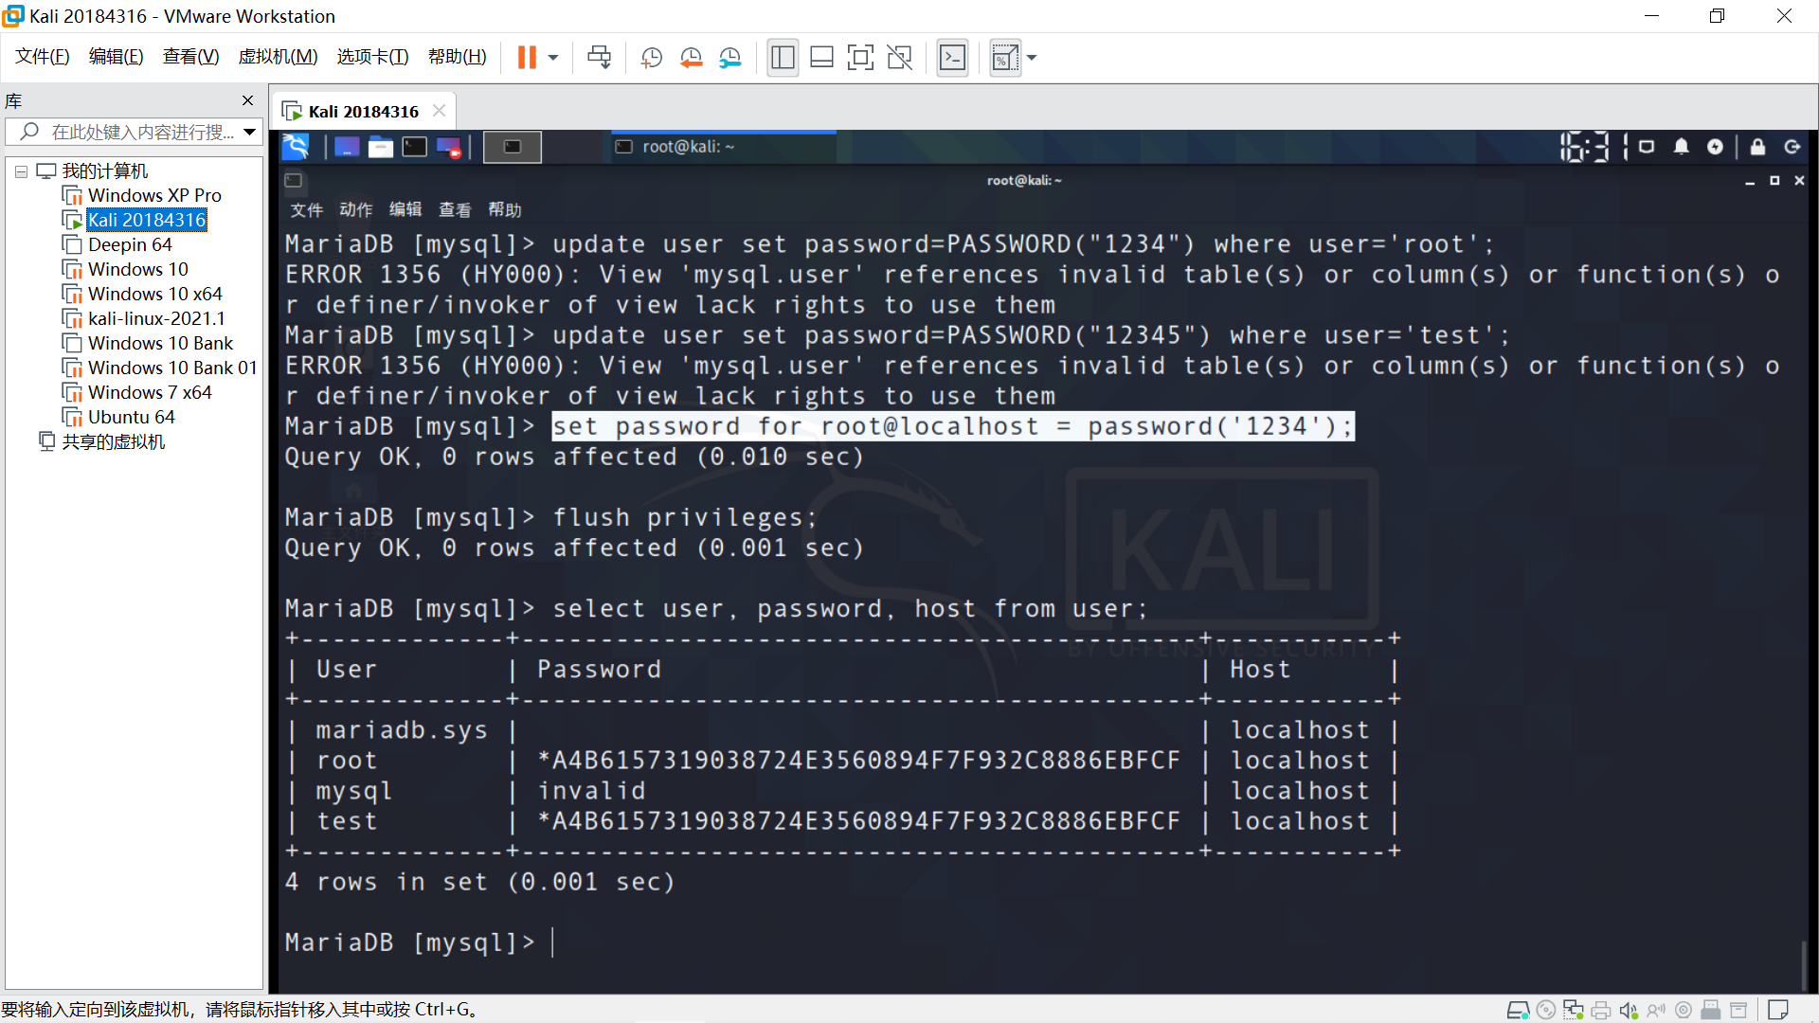
Task: Enter full screen mode
Action: point(860,58)
